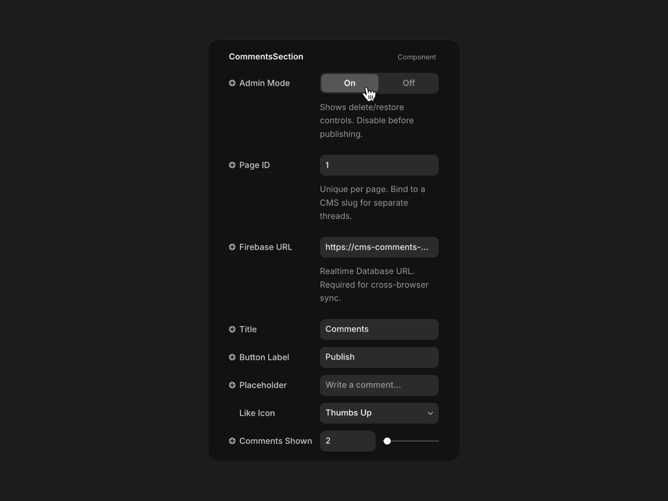Enable Admin Mode by clicking On

click(x=349, y=83)
